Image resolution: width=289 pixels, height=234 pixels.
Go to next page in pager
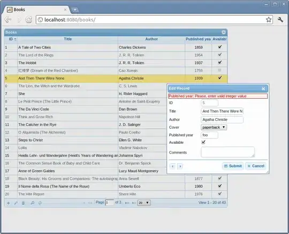click(127, 203)
